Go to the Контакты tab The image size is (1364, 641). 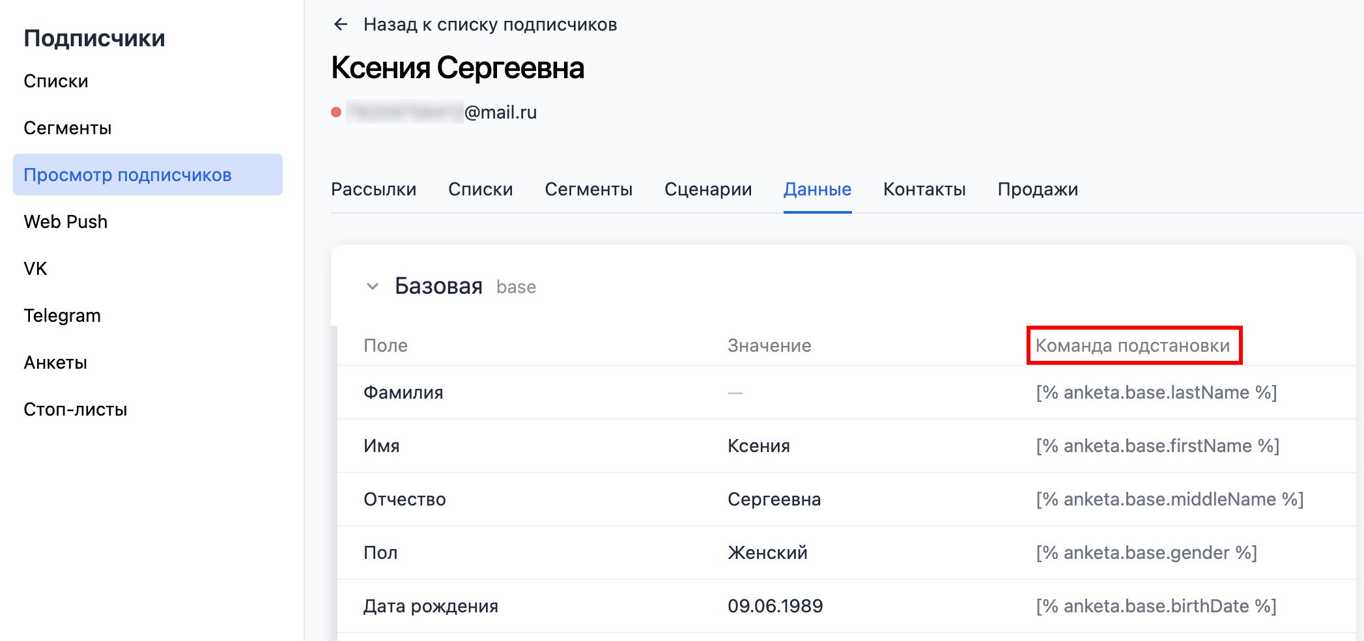pos(924,190)
